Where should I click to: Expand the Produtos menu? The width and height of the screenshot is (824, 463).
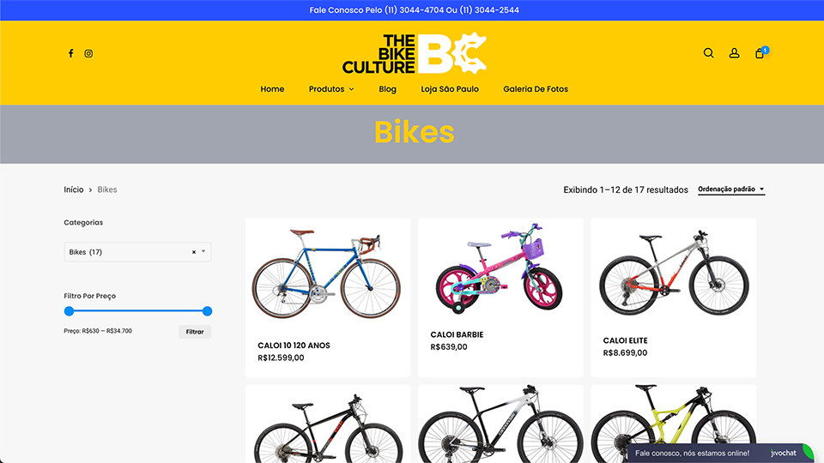point(331,89)
